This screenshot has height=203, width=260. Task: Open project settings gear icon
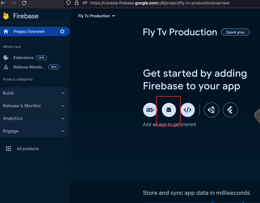(x=62, y=31)
